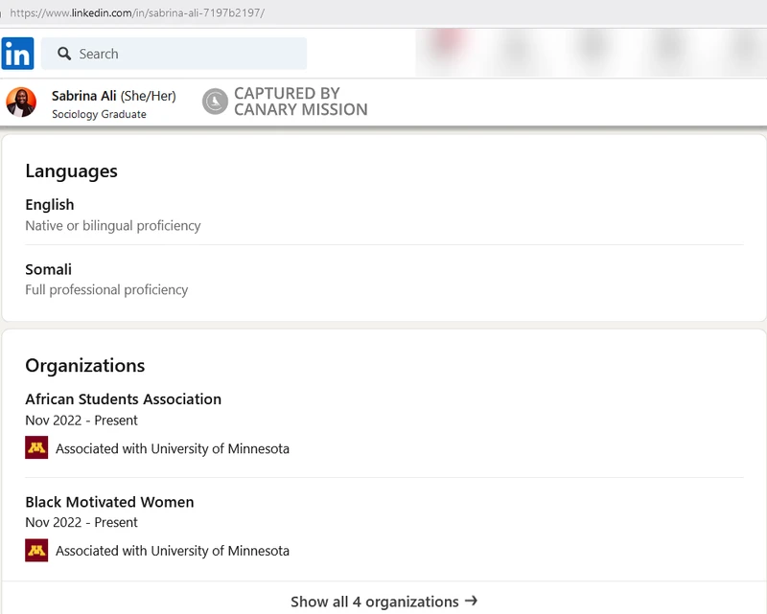
Task: Select the 'English' language entry
Action: 50,205
